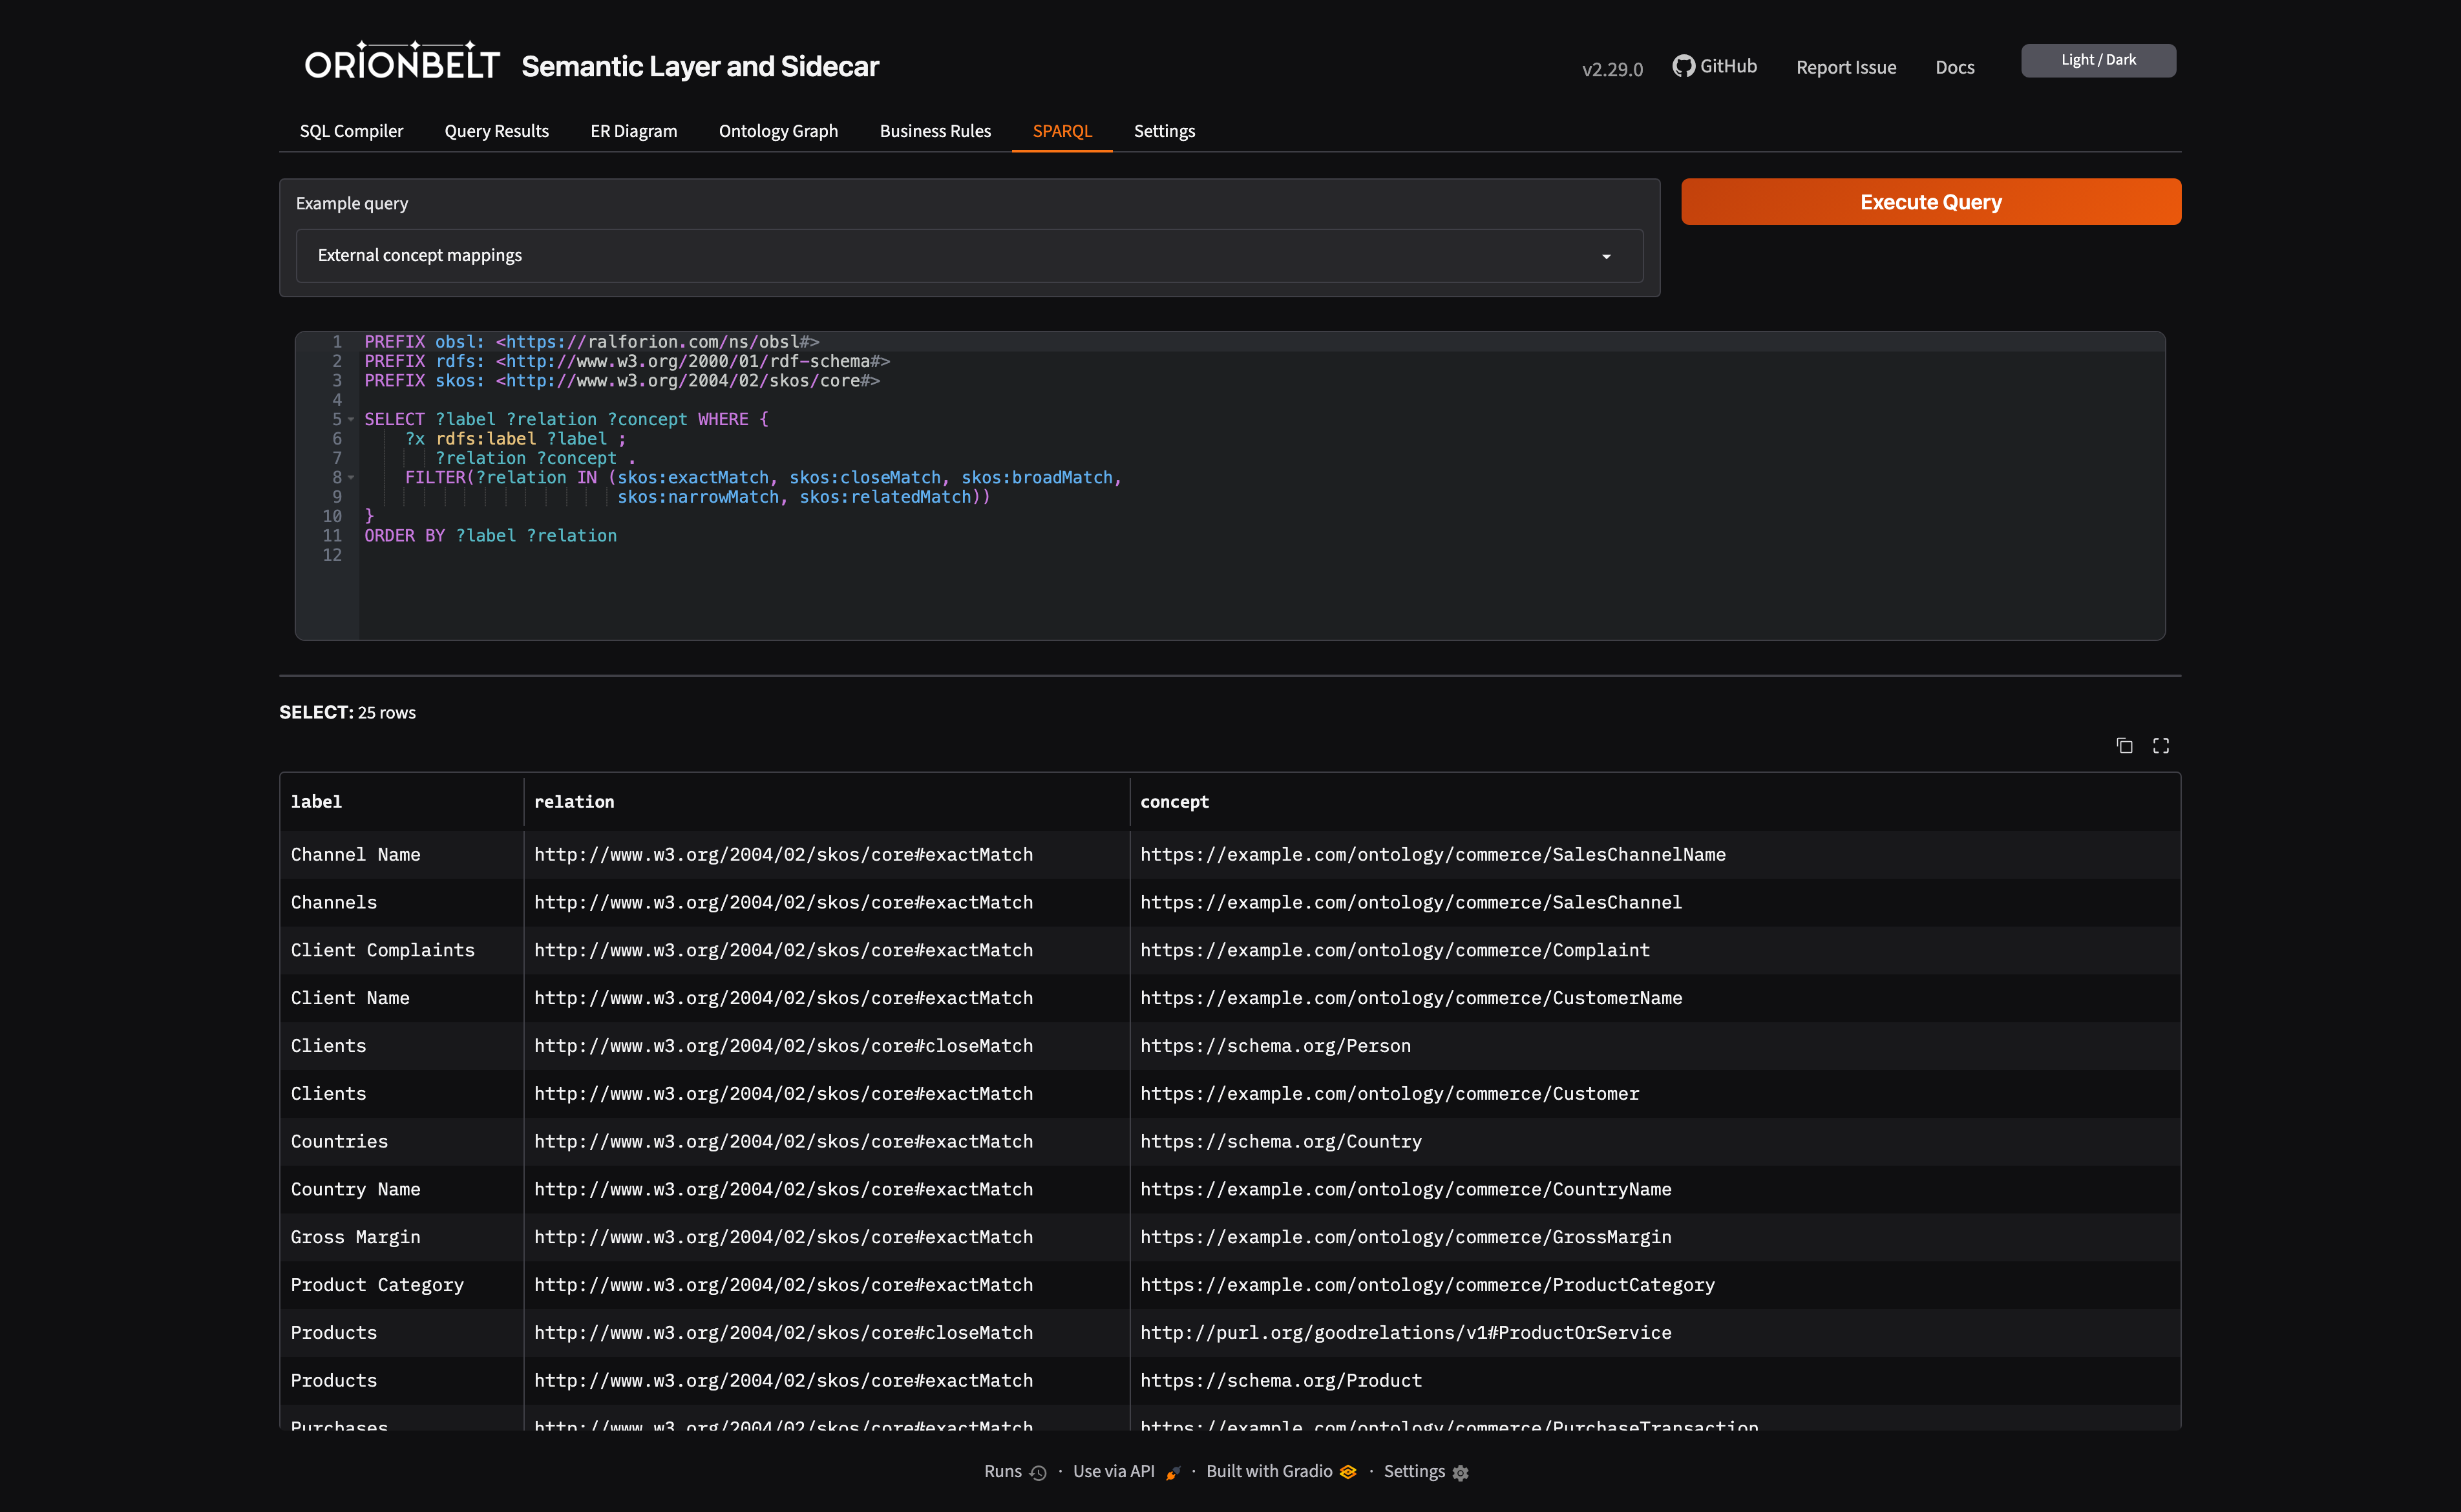Go to the Business Rules tab
This screenshot has height=1512, width=2461.
point(935,131)
